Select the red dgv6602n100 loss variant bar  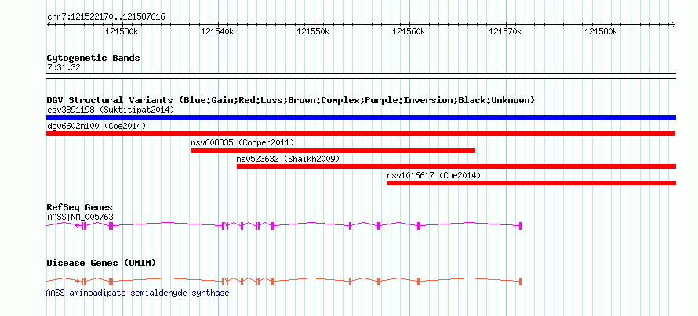(x=361, y=134)
